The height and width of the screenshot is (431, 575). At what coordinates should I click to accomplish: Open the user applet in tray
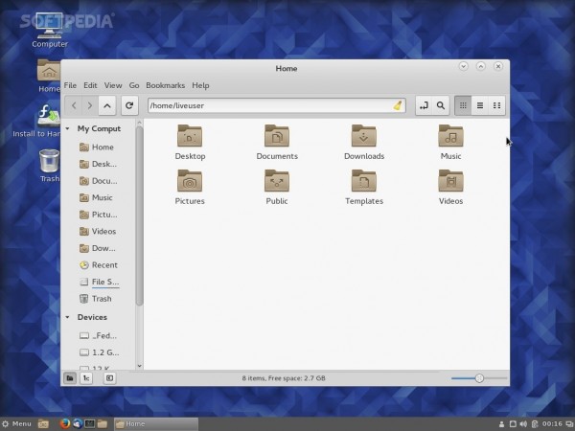[501, 424]
